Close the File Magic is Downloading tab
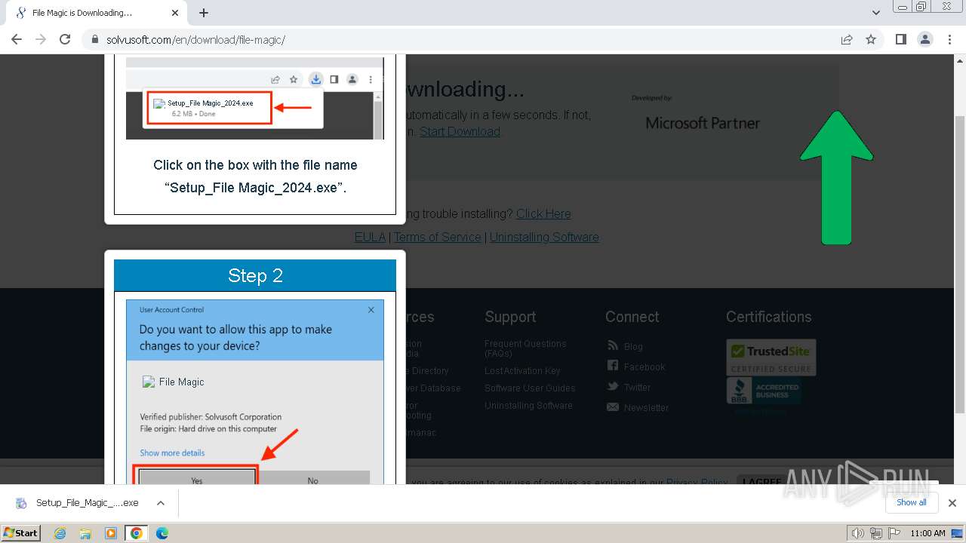 point(175,13)
